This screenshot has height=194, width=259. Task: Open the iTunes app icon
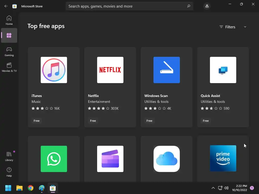(x=54, y=70)
